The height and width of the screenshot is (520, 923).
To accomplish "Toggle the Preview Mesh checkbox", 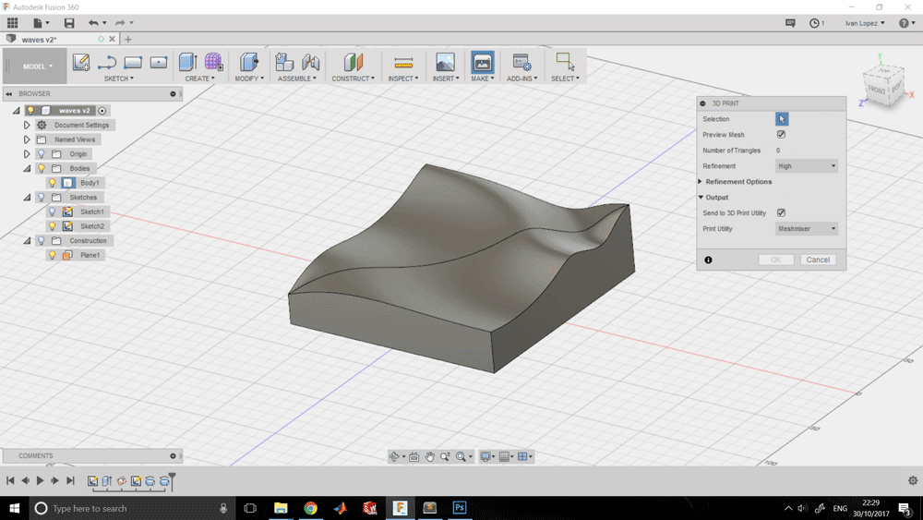I will [781, 134].
